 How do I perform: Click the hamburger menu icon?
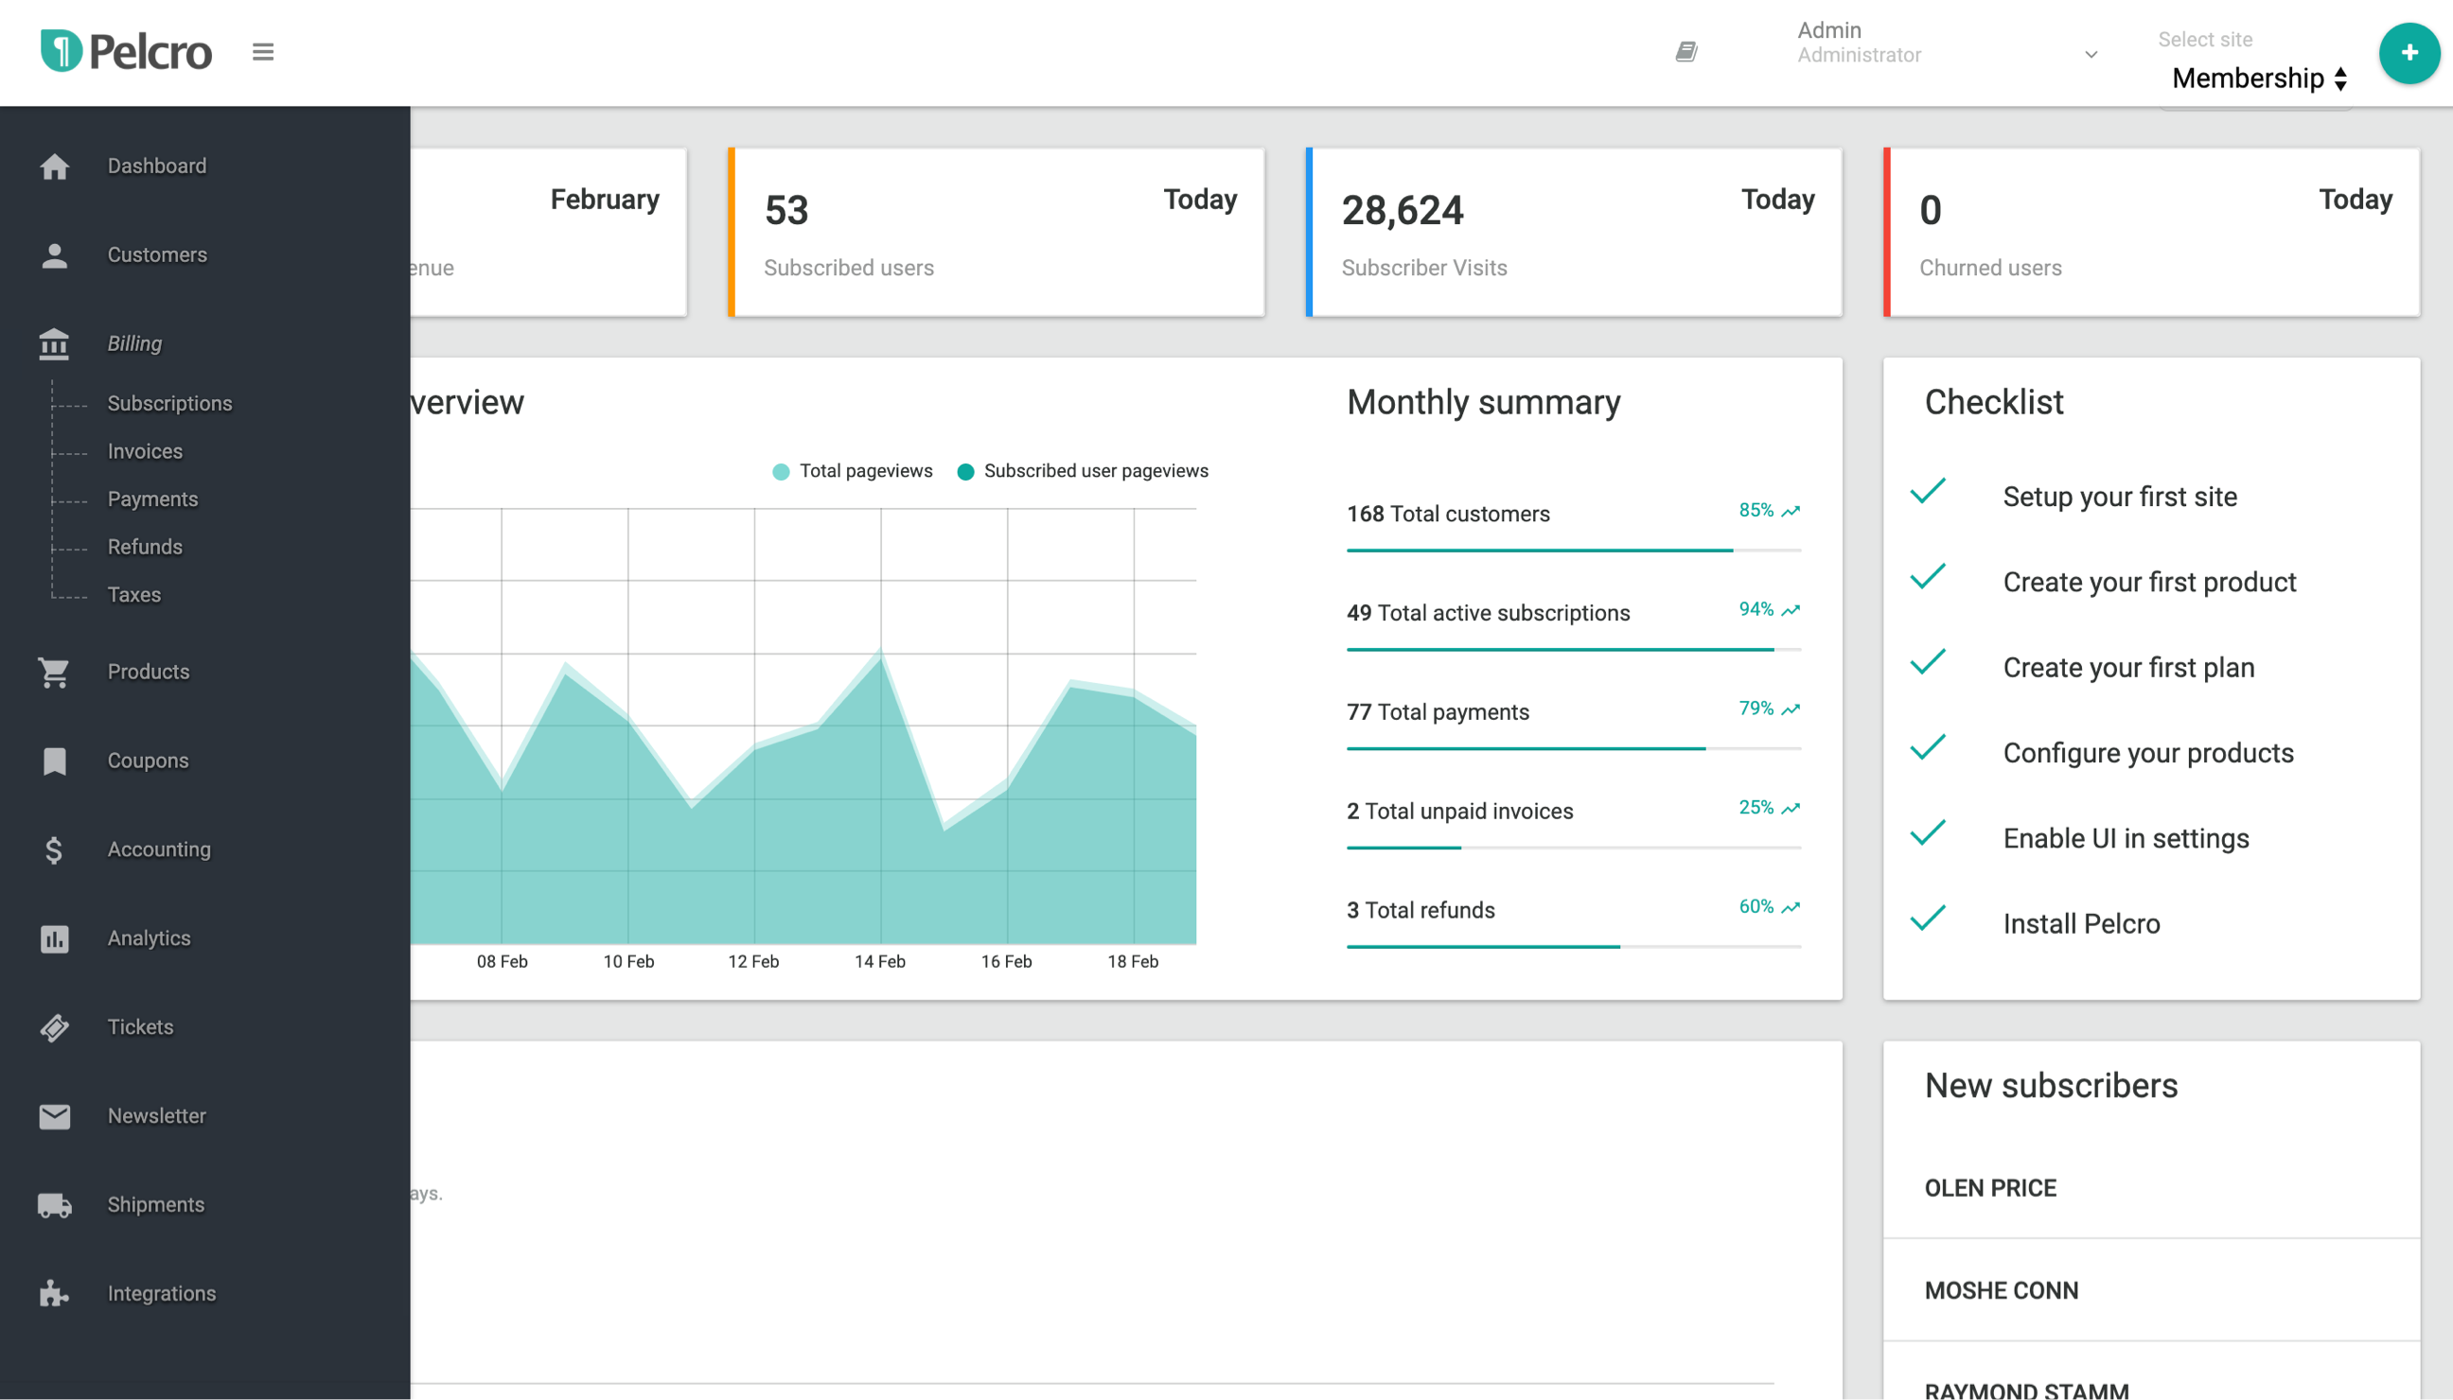pyautogui.click(x=262, y=52)
